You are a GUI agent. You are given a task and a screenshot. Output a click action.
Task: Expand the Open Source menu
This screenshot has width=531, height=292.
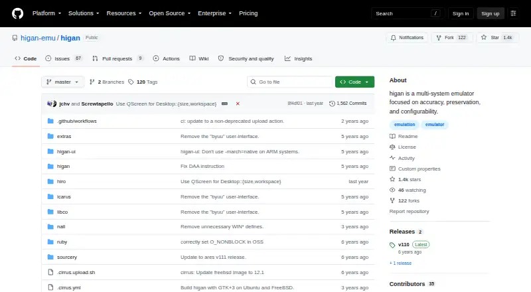pos(170,13)
